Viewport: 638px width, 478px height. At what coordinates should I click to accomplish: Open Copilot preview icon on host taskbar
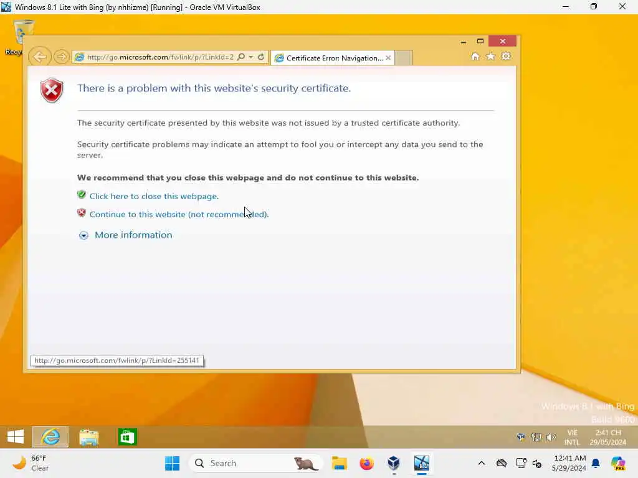618,463
